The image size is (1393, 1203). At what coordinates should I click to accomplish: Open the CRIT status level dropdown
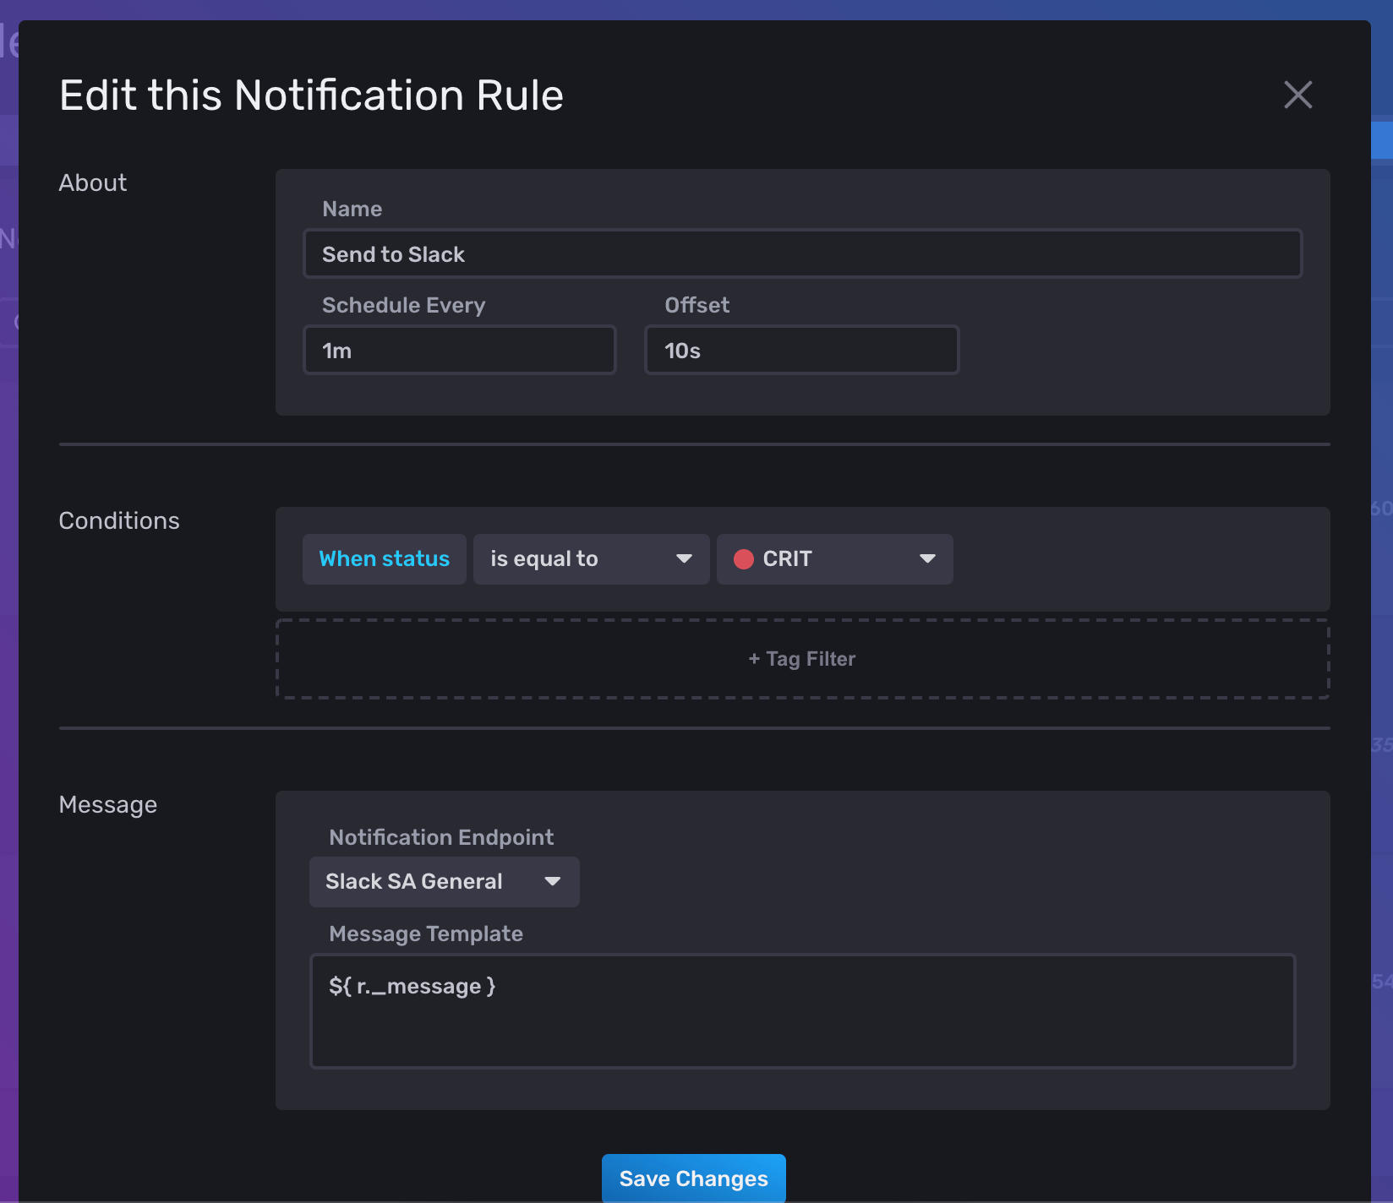(834, 558)
